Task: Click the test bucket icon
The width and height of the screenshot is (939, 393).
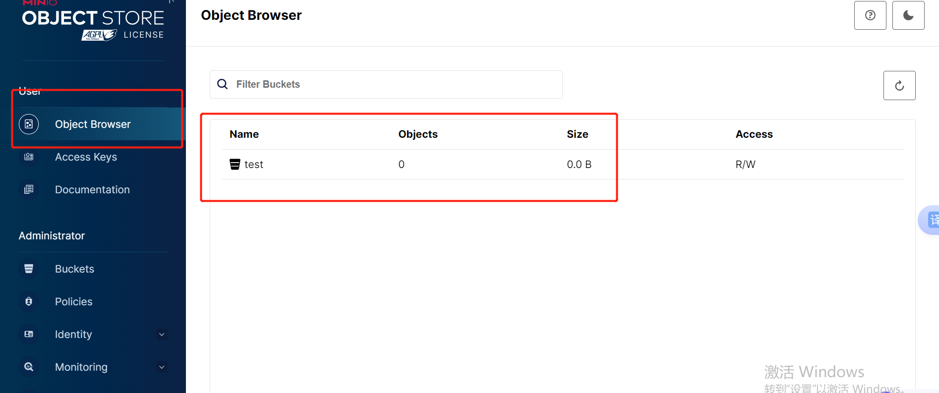Action: pyautogui.click(x=235, y=165)
